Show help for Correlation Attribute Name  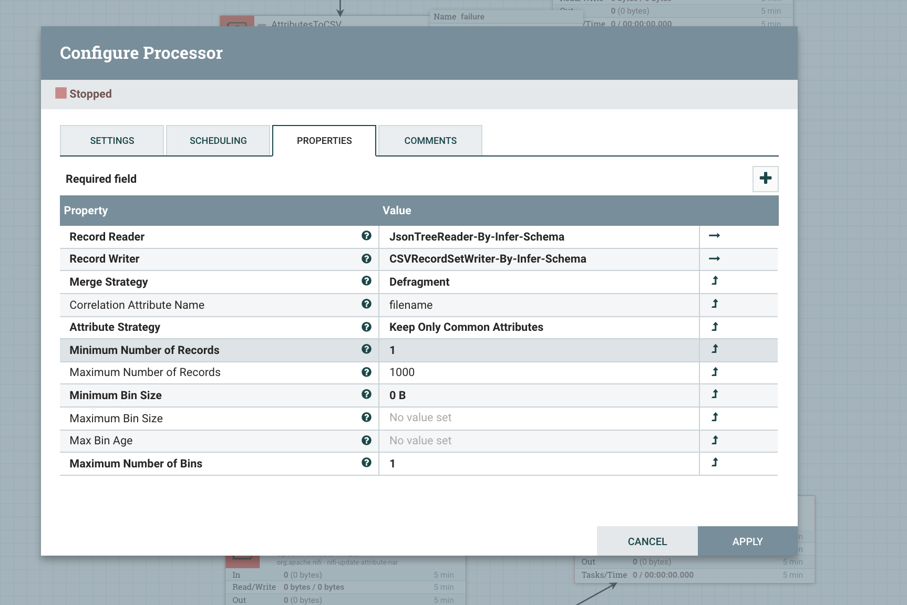click(366, 304)
